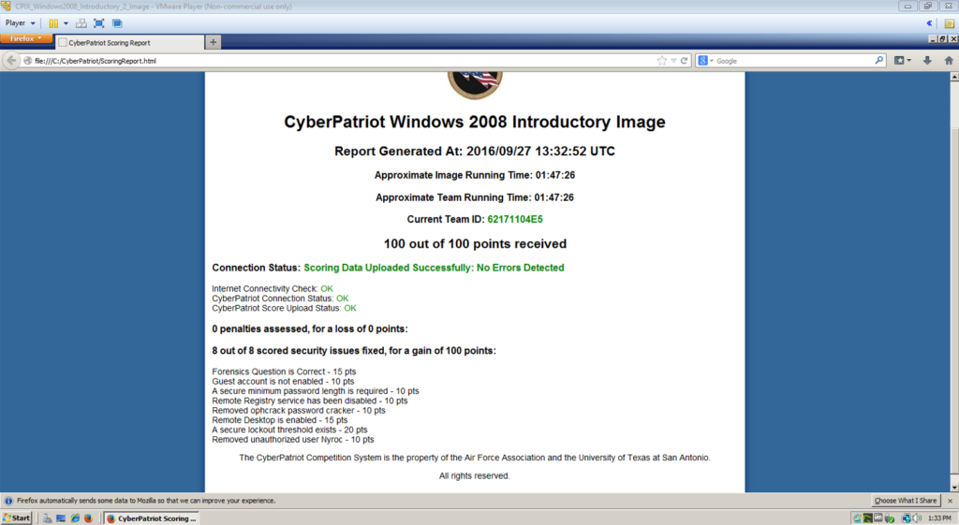This screenshot has width=959, height=525.
Task: Reload the scoring report page
Action: click(684, 61)
